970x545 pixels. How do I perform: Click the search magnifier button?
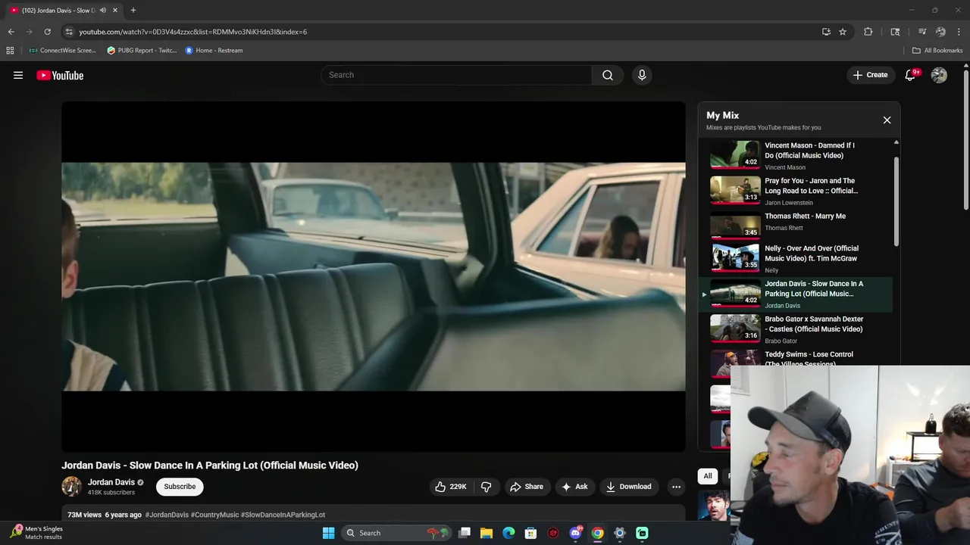coord(608,75)
